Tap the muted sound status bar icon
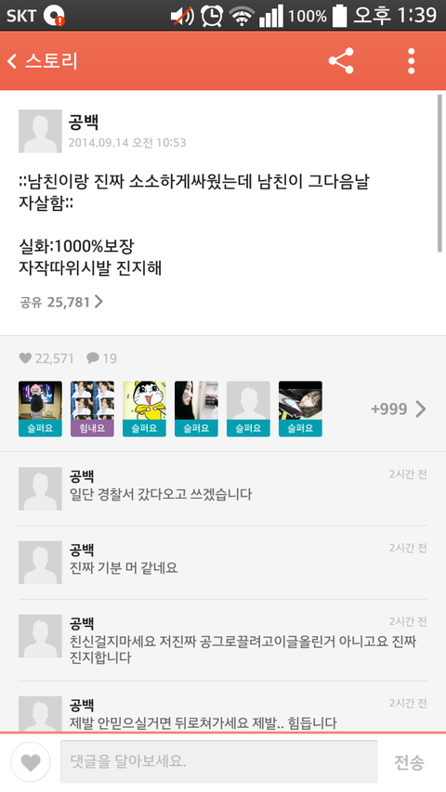The height and width of the screenshot is (792, 446). coord(182,16)
